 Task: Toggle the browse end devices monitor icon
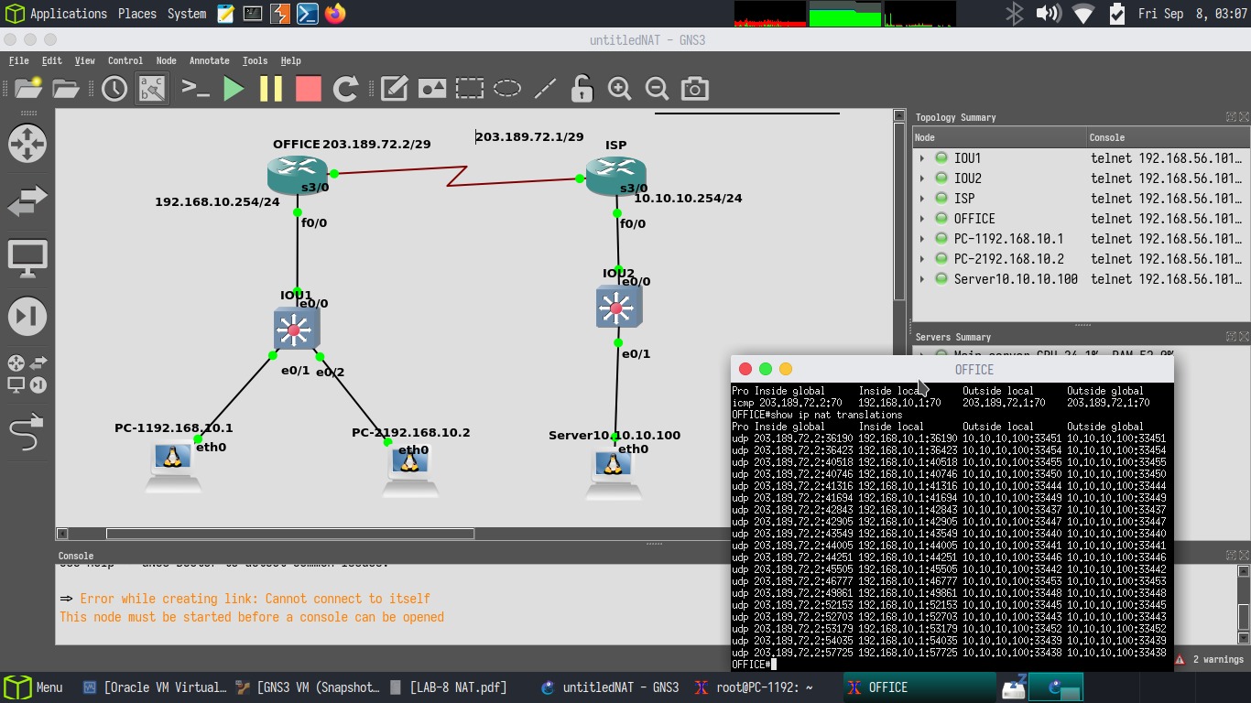coord(27,259)
